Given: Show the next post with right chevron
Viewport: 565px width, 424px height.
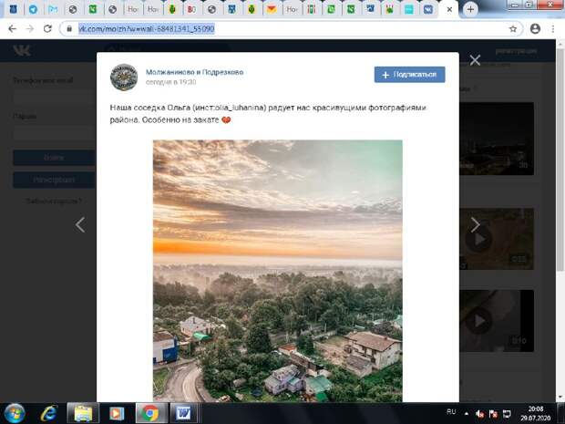Looking at the screenshot, I should 476,225.
